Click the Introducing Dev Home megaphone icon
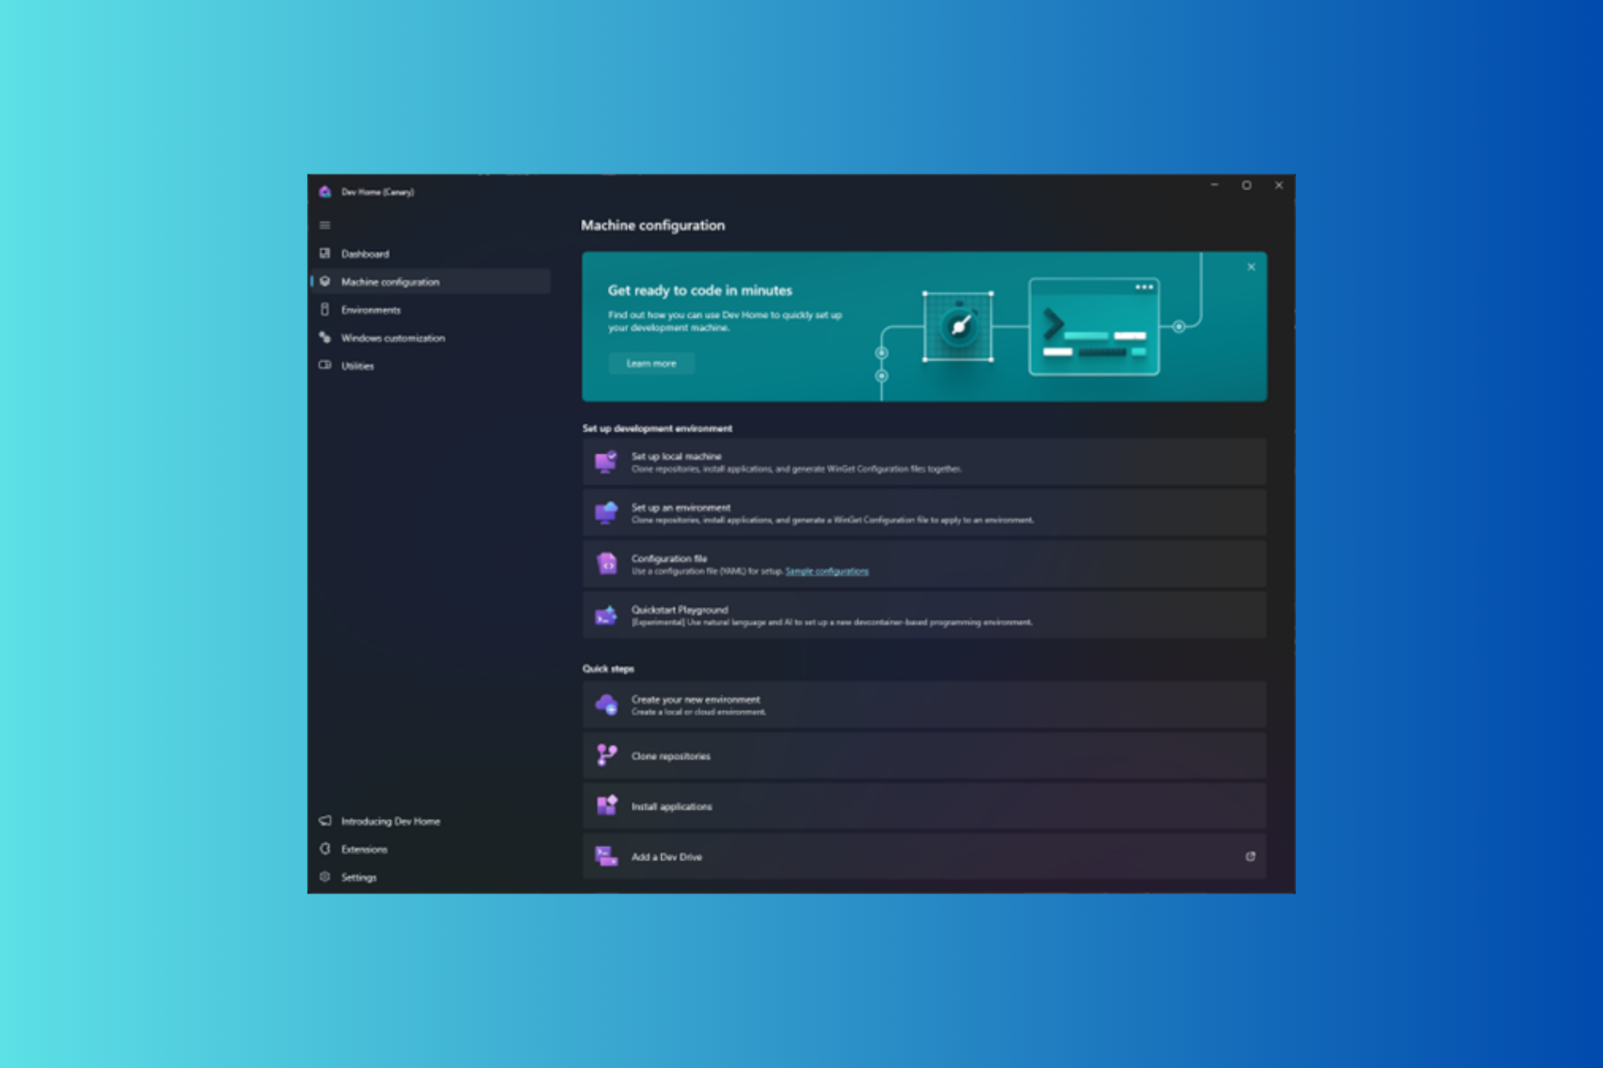1603x1068 pixels. coord(325,821)
